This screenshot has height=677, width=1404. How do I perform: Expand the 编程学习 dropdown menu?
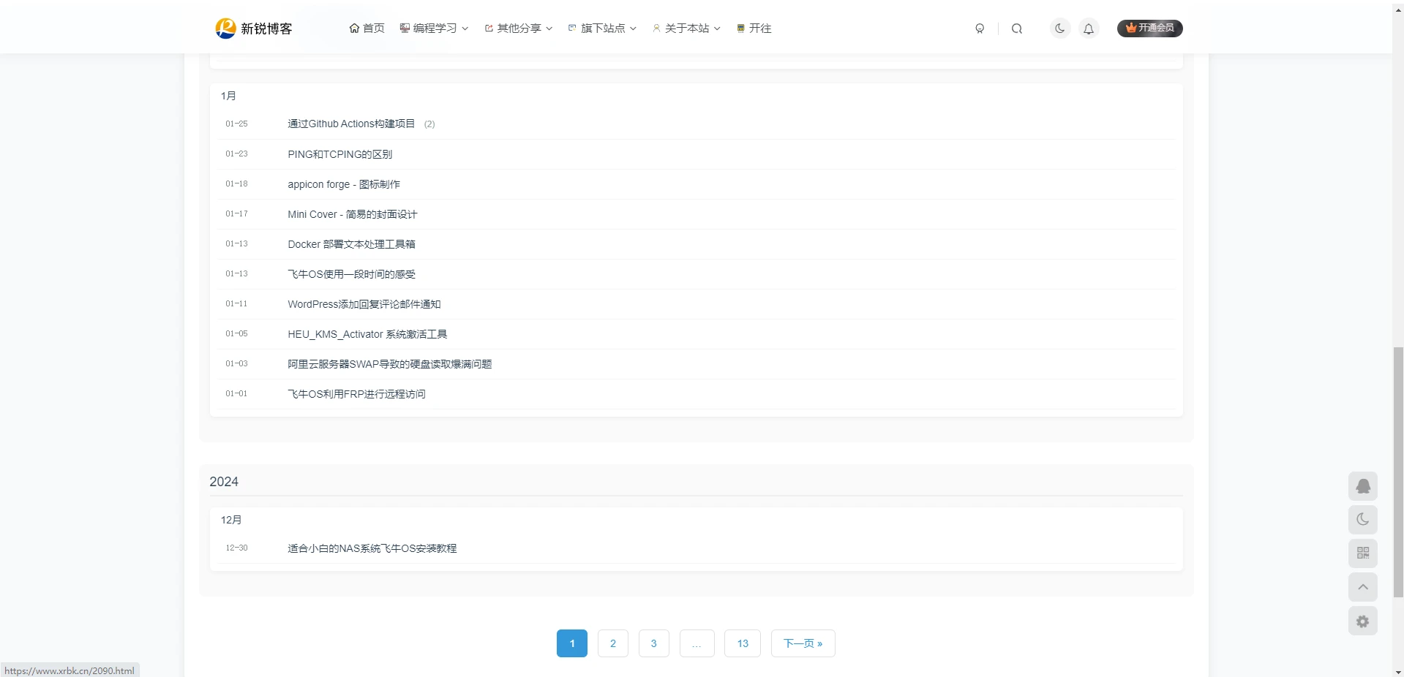[434, 29]
